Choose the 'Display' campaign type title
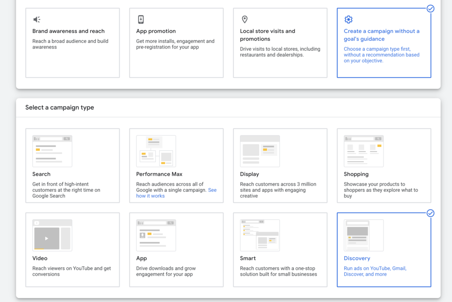The width and height of the screenshot is (452, 302). [x=249, y=174]
